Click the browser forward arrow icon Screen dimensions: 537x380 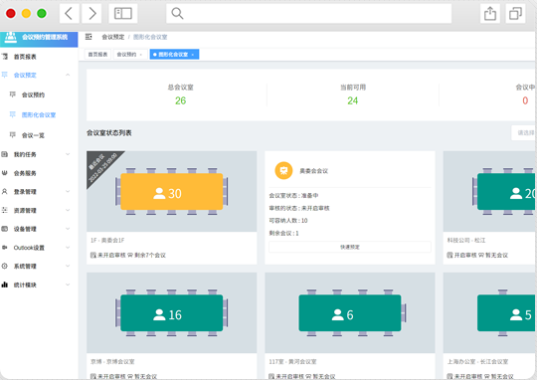pyautogui.click(x=91, y=14)
